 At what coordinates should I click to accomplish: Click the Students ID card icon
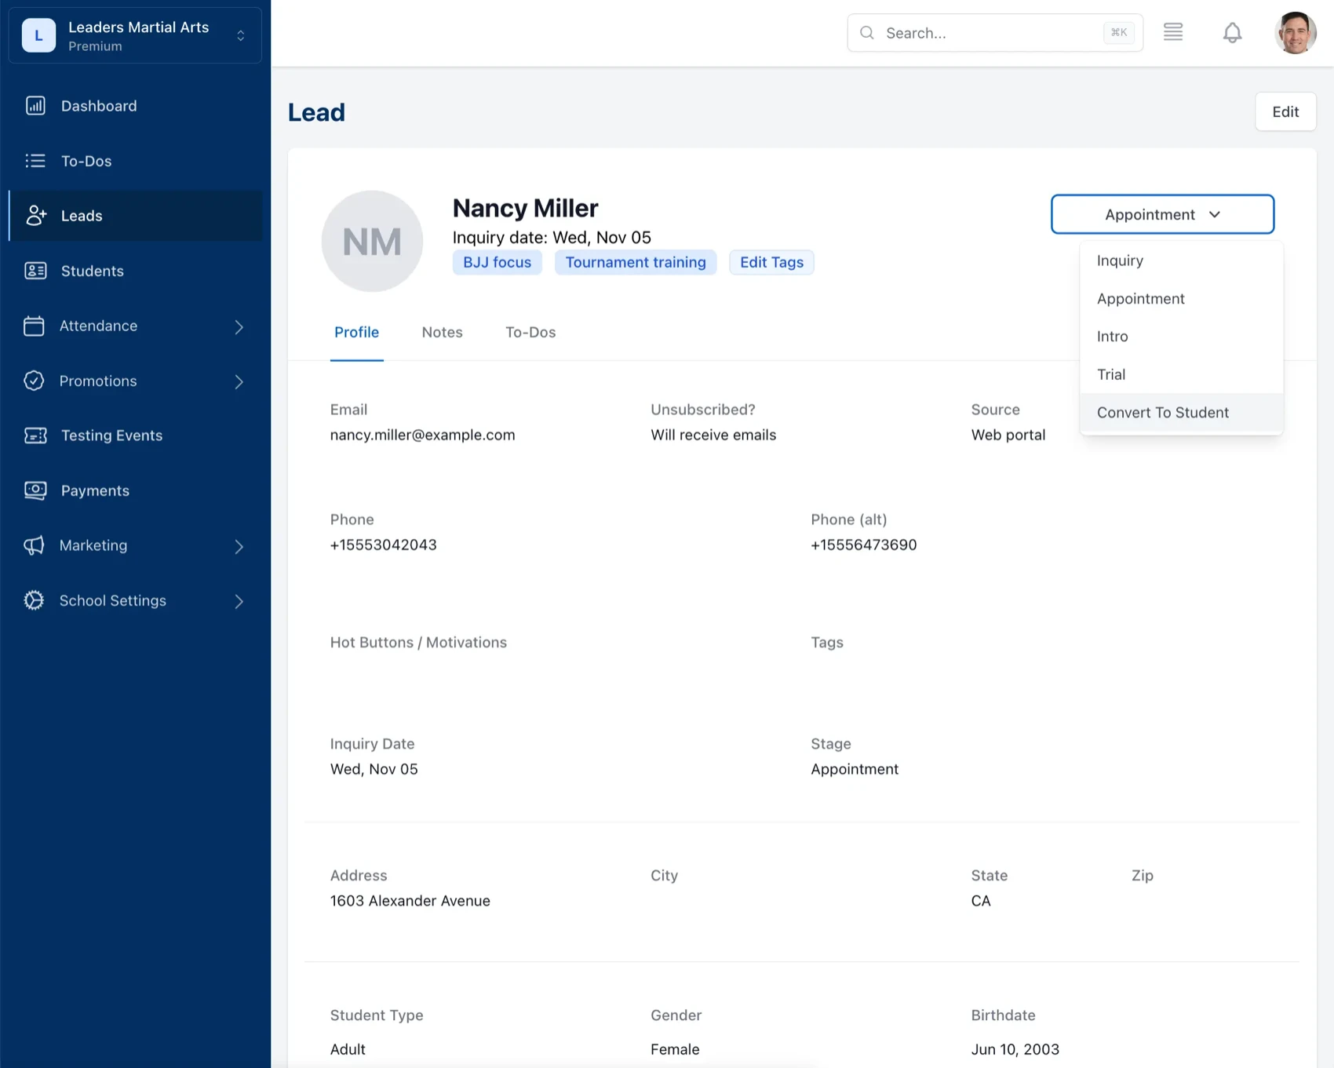tap(35, 271)
